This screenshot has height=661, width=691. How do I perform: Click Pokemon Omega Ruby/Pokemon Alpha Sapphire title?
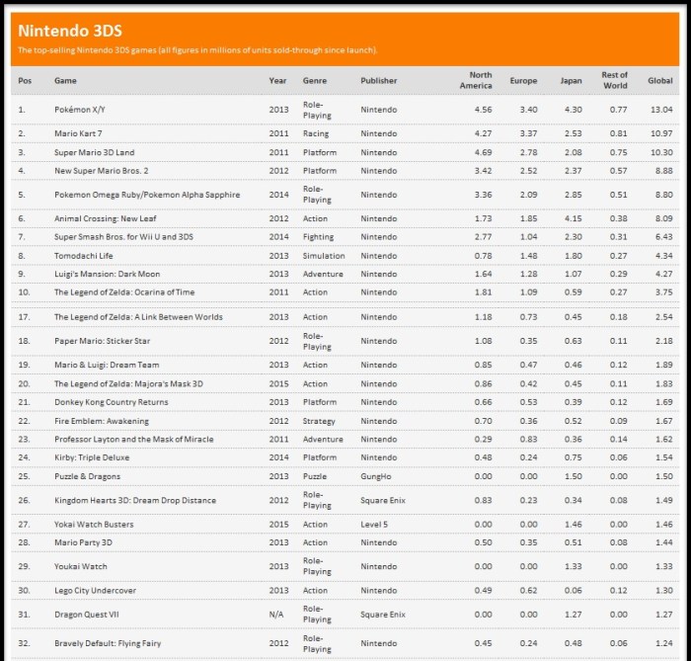pos(147,195)
